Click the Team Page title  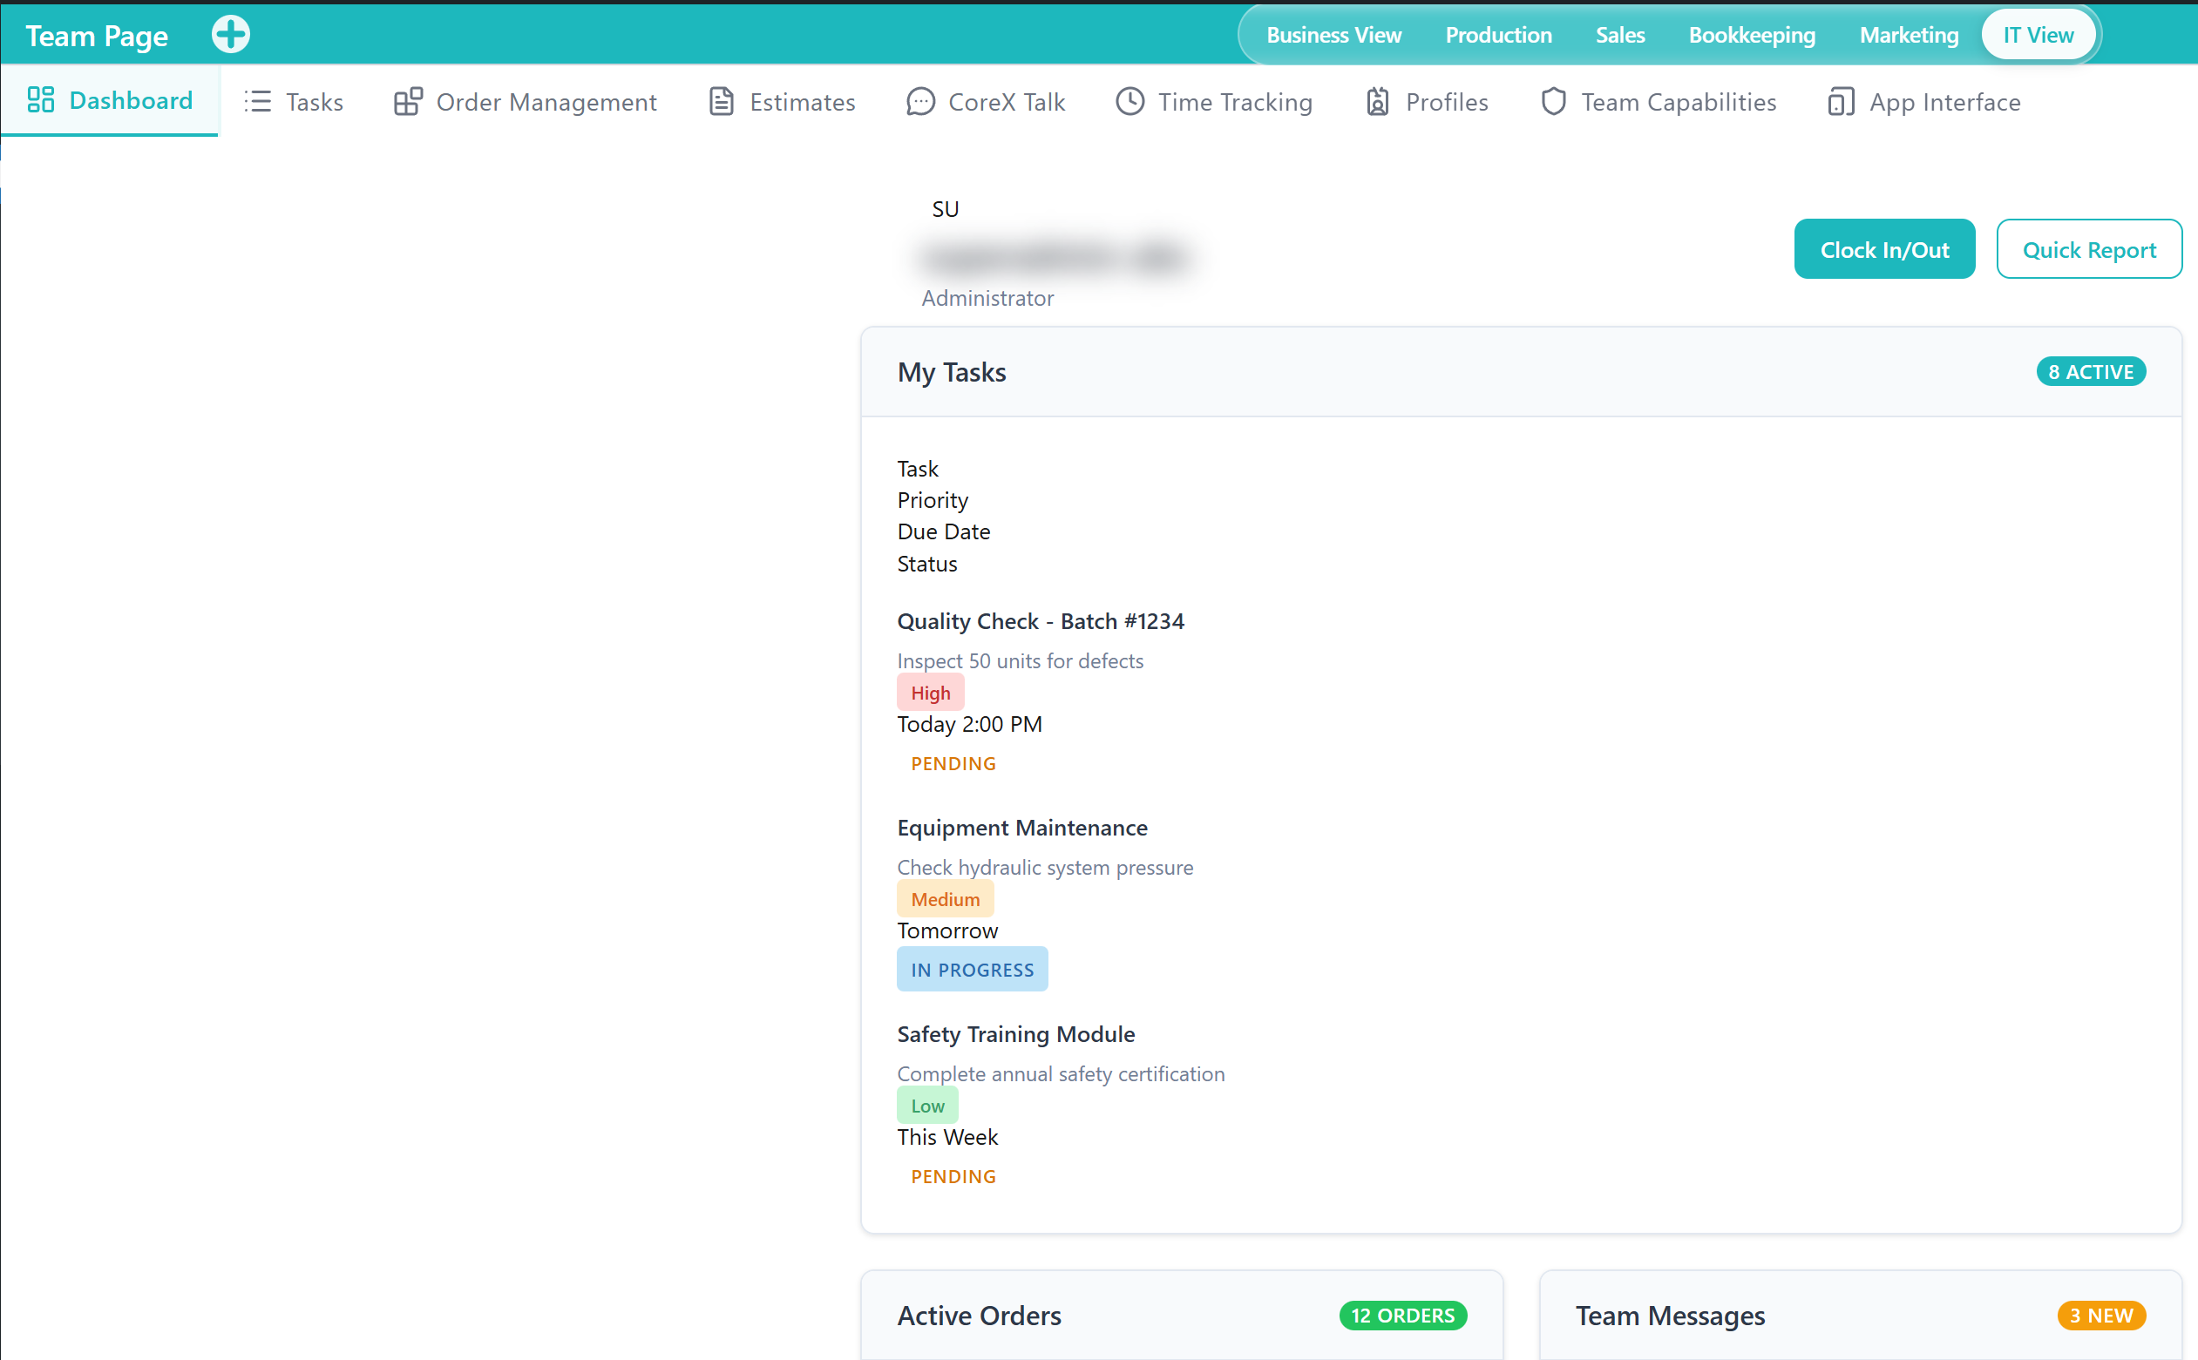coord(96,36)
